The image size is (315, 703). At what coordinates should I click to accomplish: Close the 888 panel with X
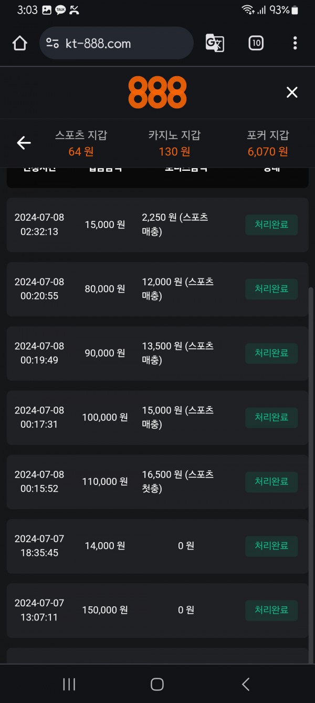tap(292, 92)
